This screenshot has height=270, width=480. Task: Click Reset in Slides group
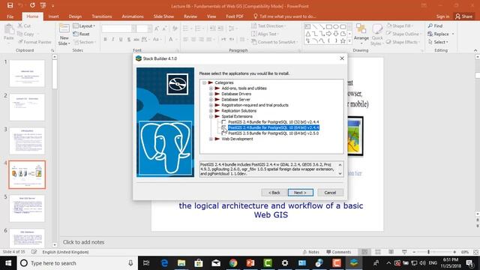82,34
